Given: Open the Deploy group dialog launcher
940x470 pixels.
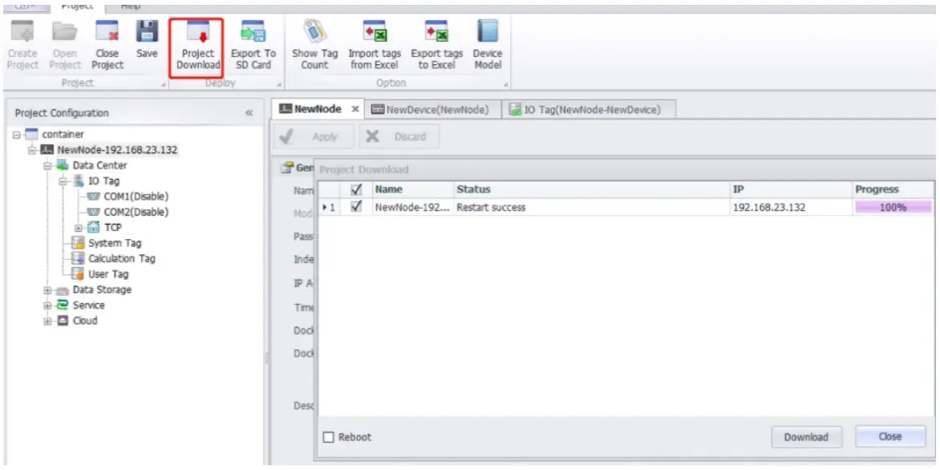Looking at the screenshot, I should pyautogui.click(x=279, y=84).
